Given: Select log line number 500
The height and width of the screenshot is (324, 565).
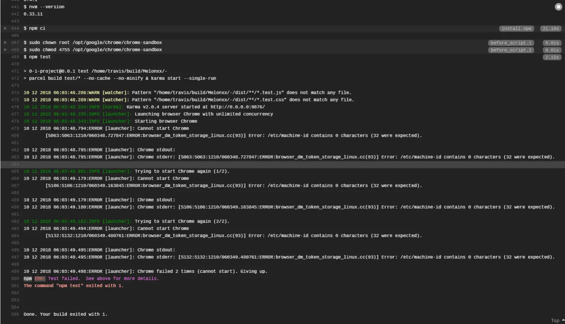Looking at the screenshot, I should pyautogui.click(x=15, y=279).
